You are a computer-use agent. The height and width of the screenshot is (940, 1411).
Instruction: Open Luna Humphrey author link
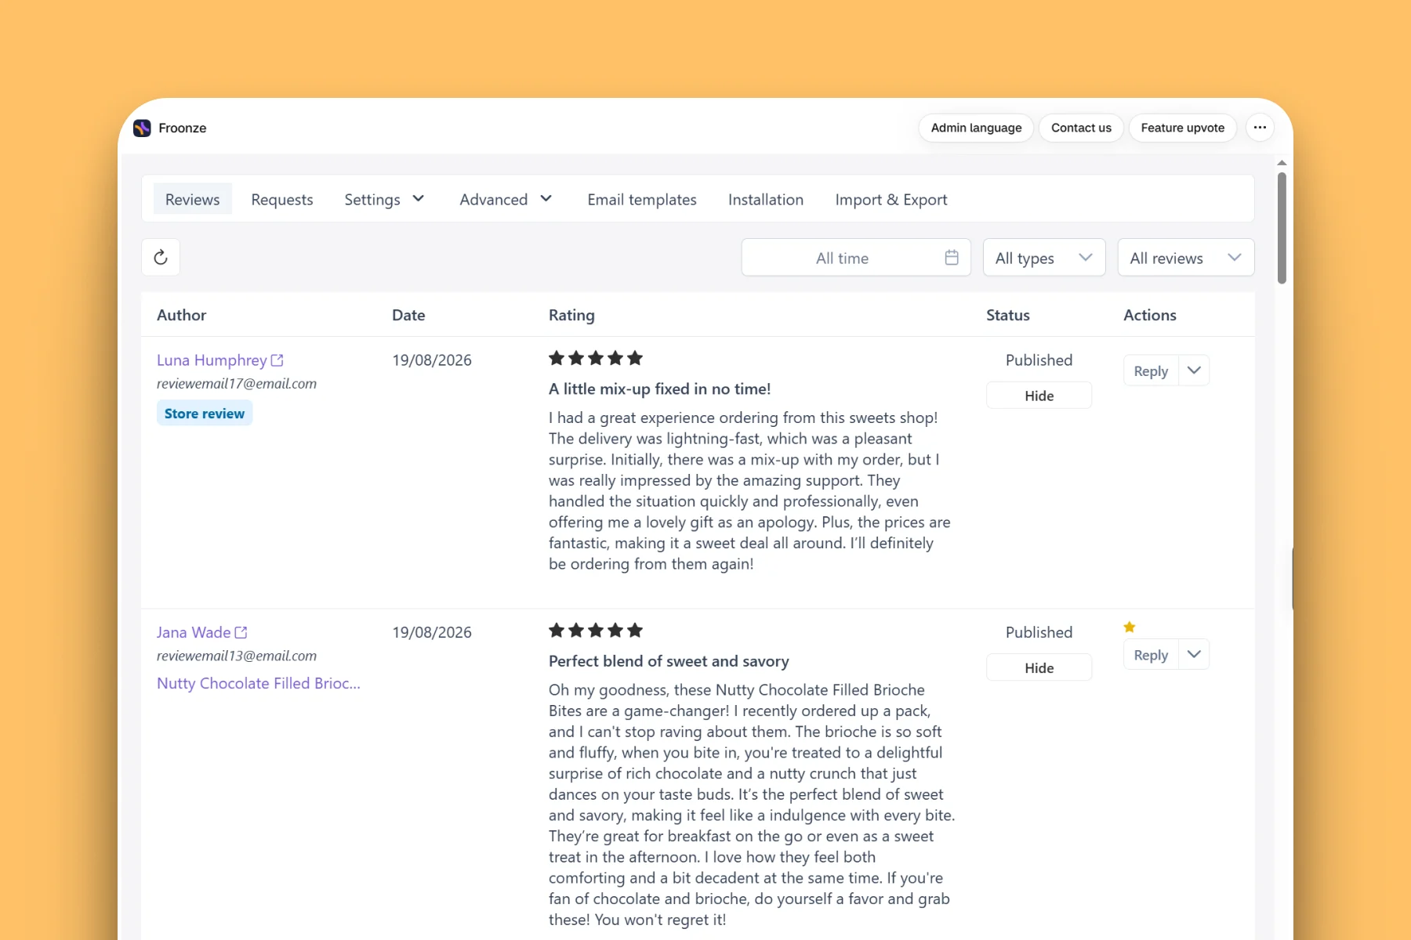(212, 360)
